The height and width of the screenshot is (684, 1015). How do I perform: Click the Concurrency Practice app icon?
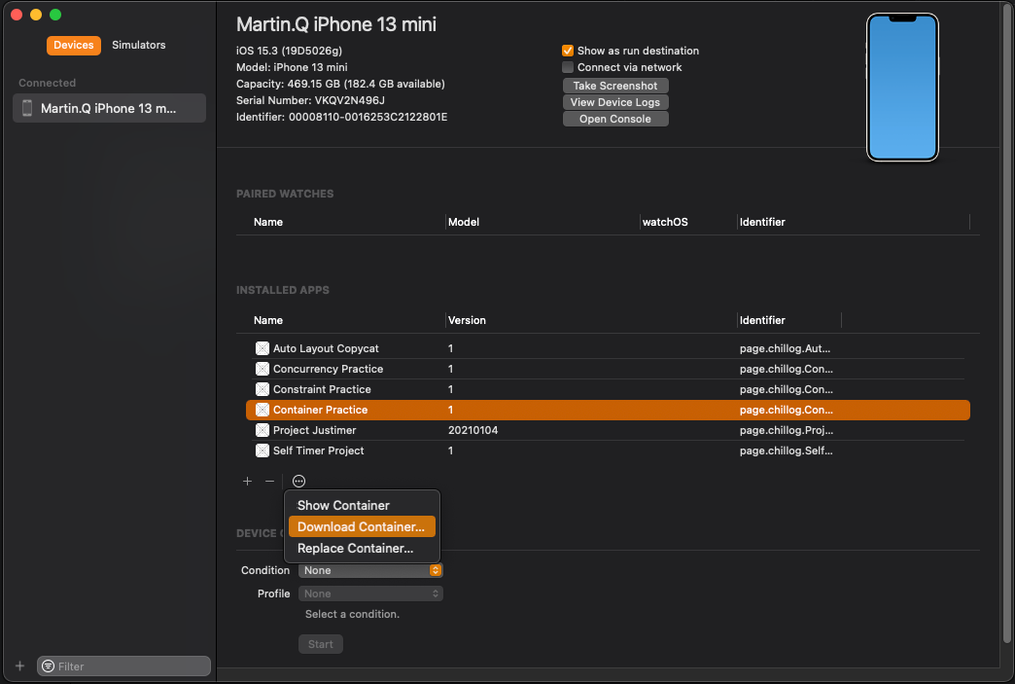pos(262,369)
